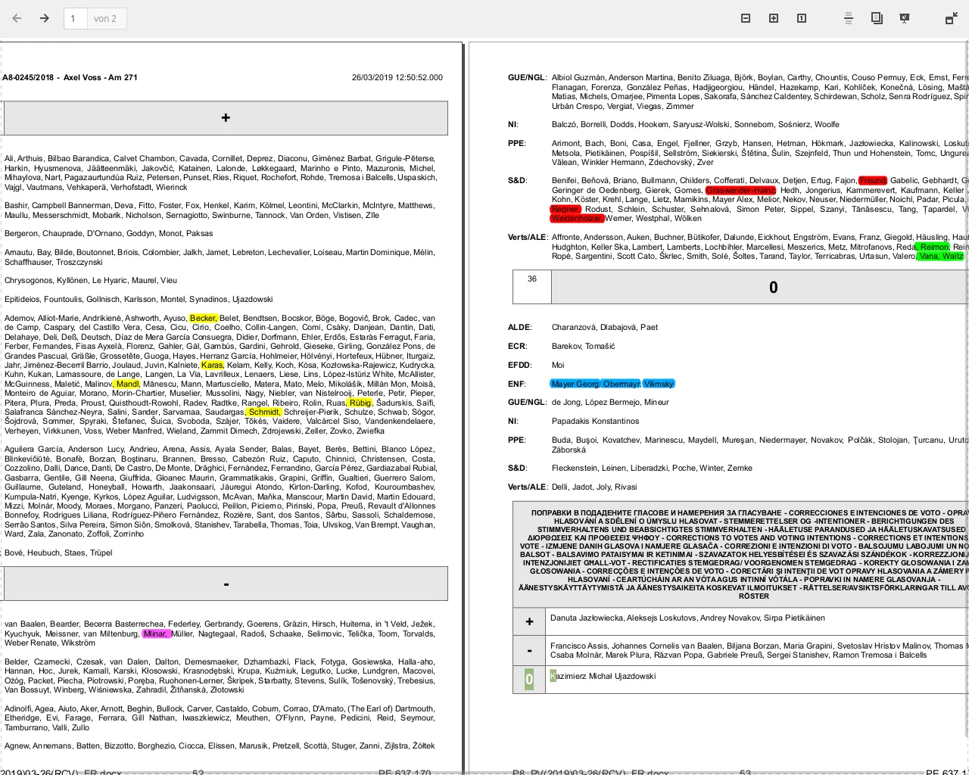Switch to two-page view icon

(877, 18)
